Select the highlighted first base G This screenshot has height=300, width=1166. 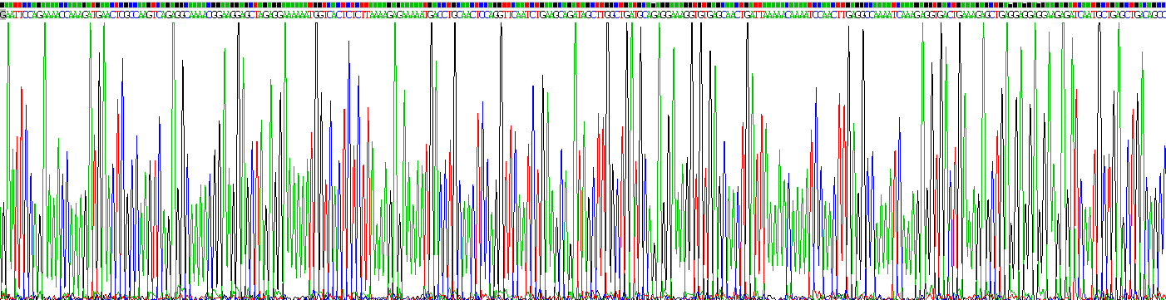pyautogui.click(x=2, y=14)
